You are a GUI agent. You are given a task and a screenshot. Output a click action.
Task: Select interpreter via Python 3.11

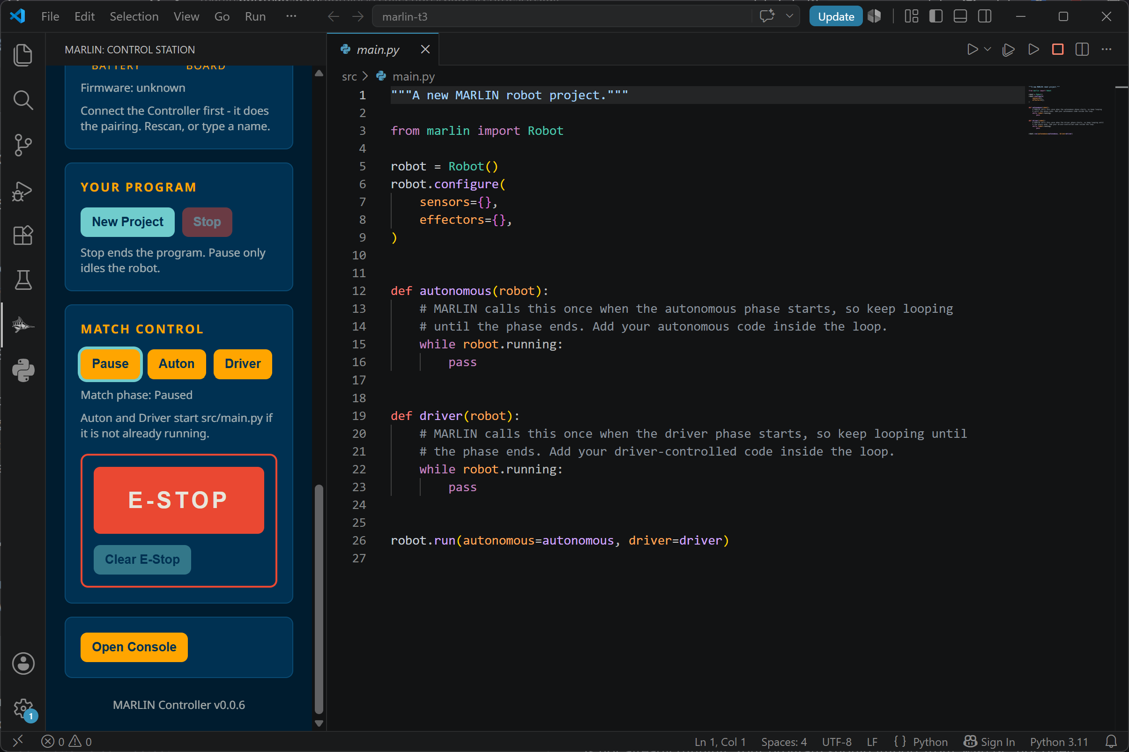pos(1059,742)
